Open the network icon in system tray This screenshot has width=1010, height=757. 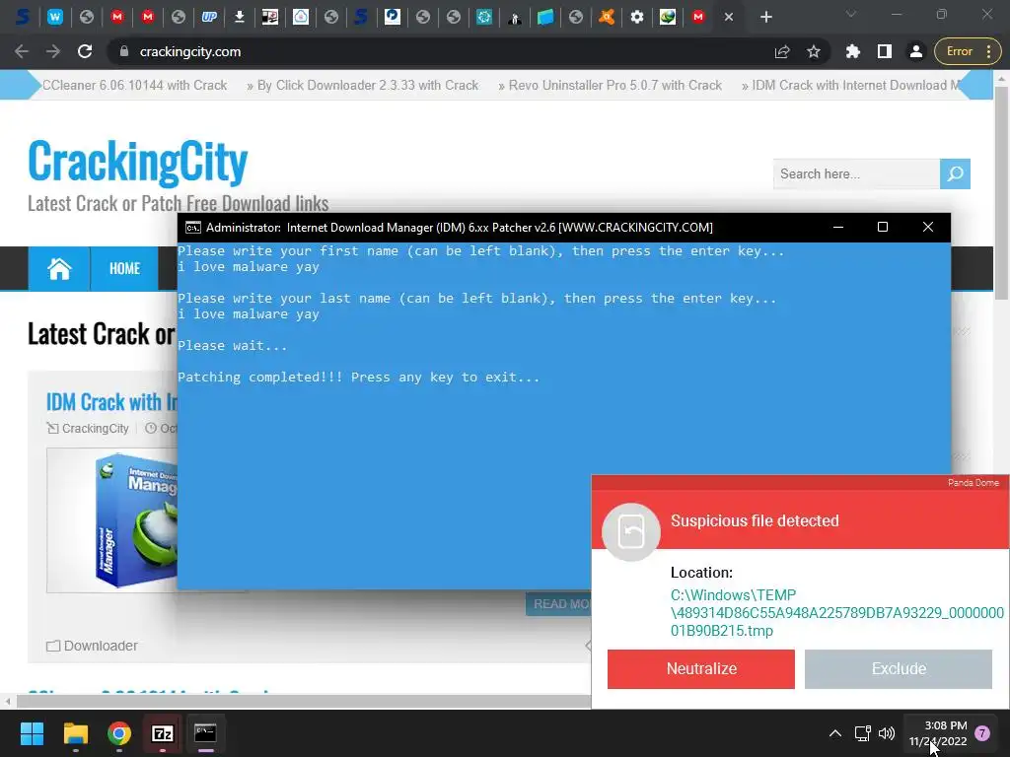click(x=862, y=733)
